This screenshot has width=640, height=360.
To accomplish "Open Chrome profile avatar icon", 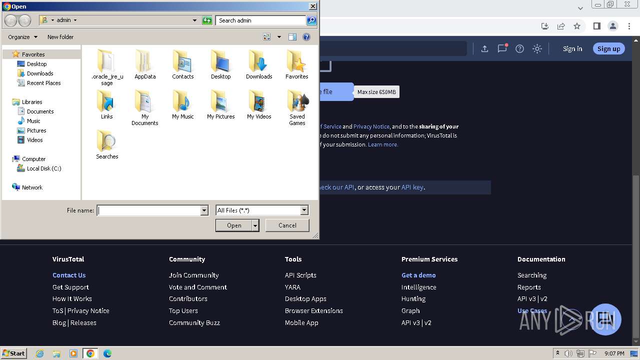I will click(612, 26).
